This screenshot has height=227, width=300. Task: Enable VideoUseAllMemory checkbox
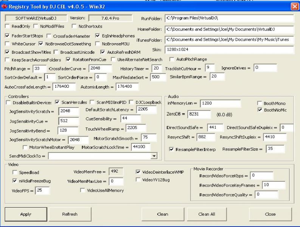pos(82,190)
